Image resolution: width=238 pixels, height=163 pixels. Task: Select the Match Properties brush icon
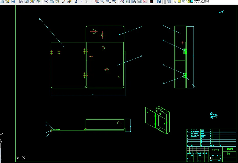[63, 2]
